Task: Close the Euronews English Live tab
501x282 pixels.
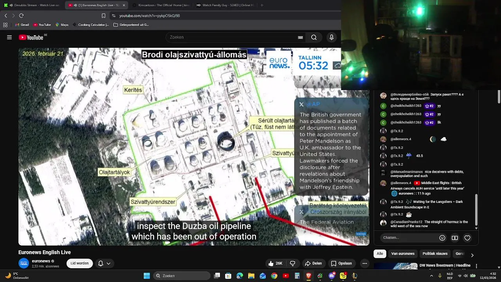Action: [x=124, y=5]
